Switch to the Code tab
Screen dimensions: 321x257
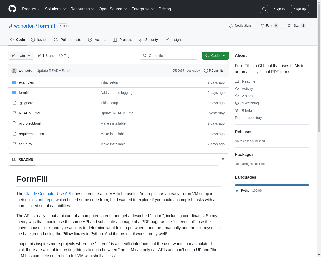point(18,40)
